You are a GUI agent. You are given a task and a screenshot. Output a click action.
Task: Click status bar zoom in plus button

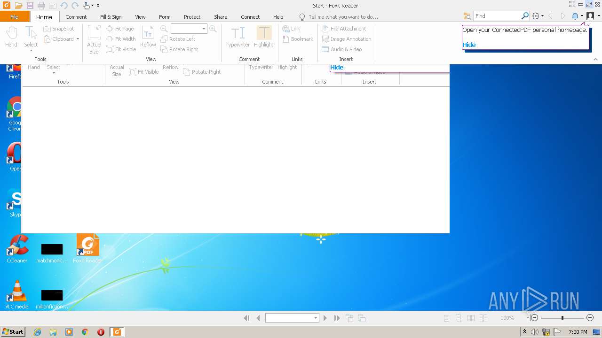coord(590,318)
